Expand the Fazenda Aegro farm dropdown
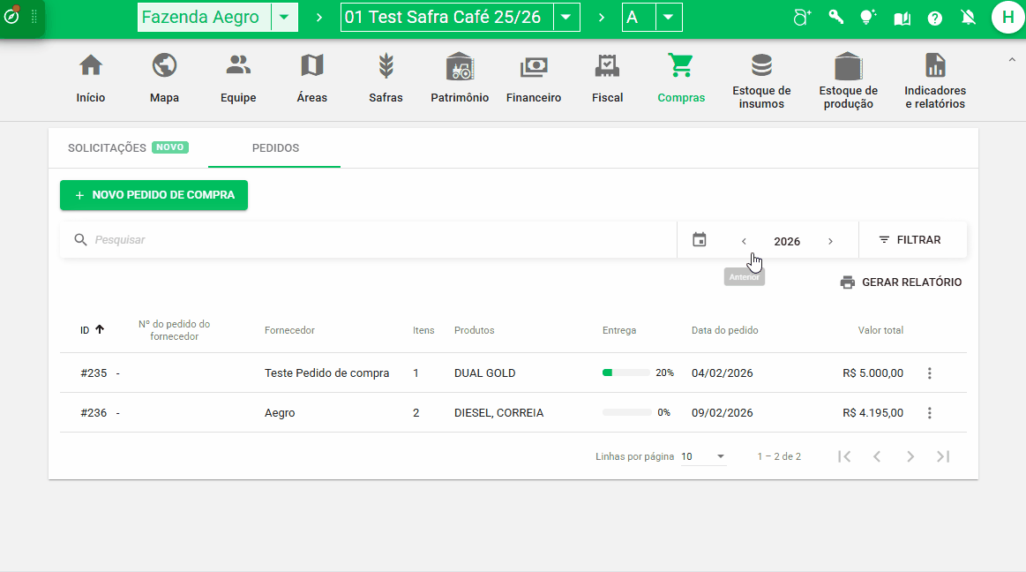 pyautogui.click(x=284, y=18)
